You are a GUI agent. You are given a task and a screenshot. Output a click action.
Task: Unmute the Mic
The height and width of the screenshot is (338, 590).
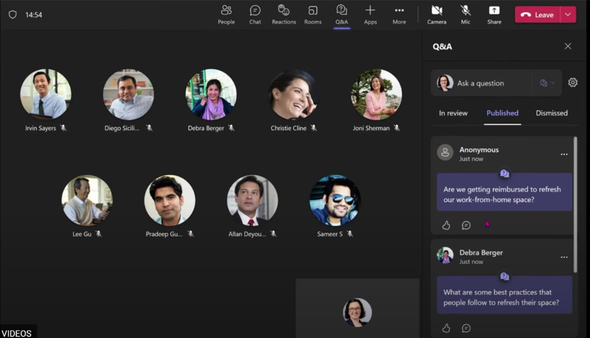coord(465,15)
